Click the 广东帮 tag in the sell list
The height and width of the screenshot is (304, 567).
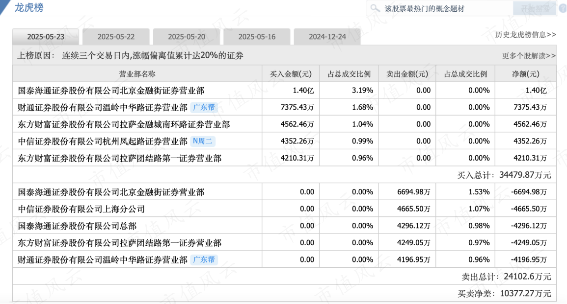point(204,259)
